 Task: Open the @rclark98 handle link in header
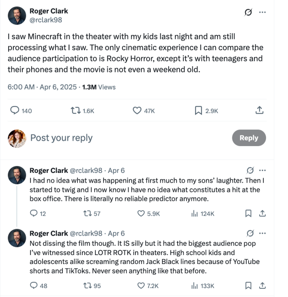point(46,20)
